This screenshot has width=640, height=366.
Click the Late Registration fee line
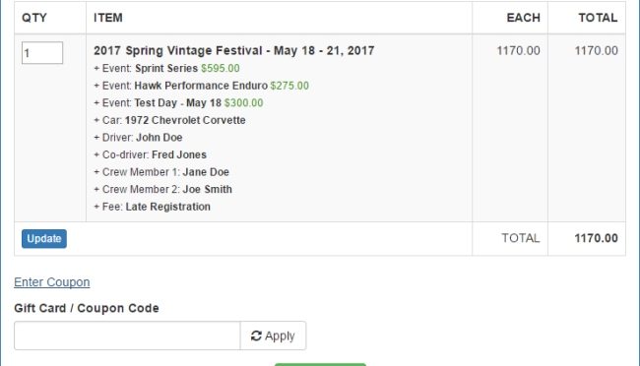click(152, 207)
